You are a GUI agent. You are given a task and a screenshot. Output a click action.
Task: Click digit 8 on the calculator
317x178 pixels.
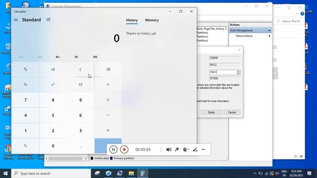pyautogui.click(x=53, y=100)
